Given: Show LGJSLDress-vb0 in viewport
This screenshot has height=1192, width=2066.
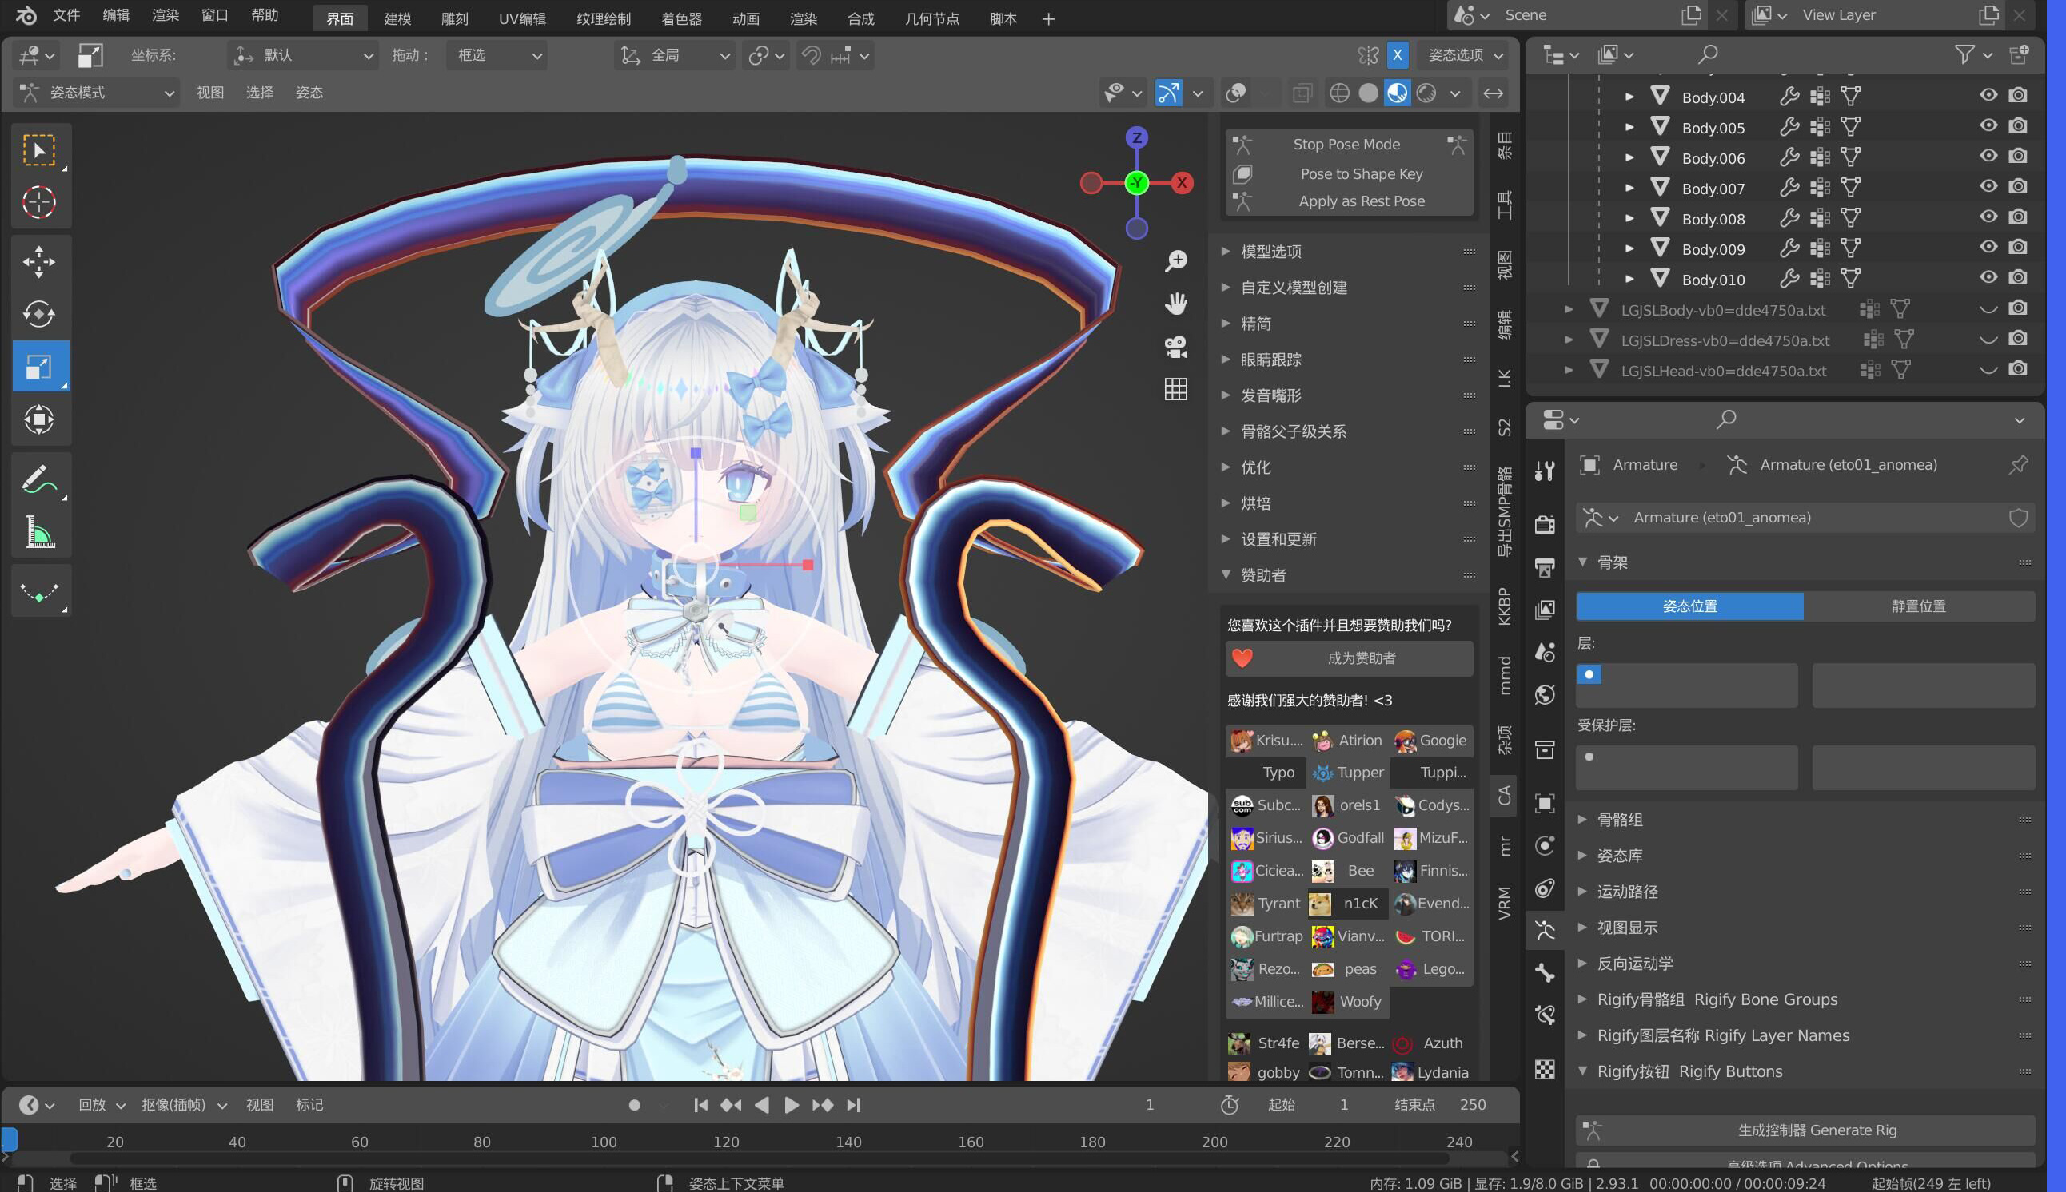Looking at the screenshot, I should pyautogui.click(x=1989, y=338).
